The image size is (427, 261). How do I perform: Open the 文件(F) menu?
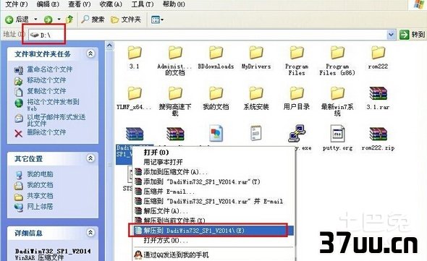(17, 4)
